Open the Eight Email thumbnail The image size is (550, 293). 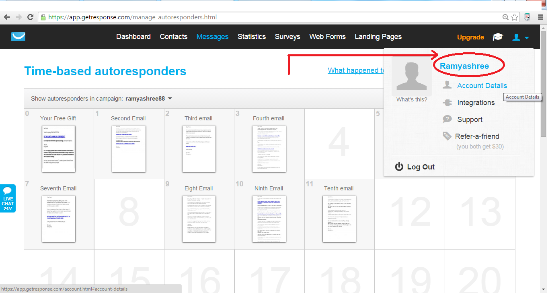click(x=199, y=219)
